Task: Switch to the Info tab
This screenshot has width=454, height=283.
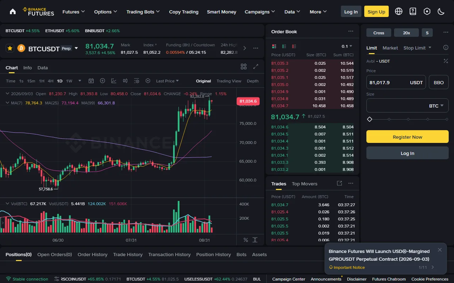Action: coord(28,68)
